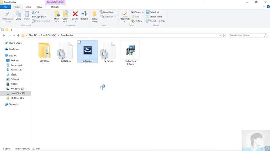Open the Easy access dropdown
This screenshot has height=151, width=270.
pyautogui.click(x=108, y=17)
